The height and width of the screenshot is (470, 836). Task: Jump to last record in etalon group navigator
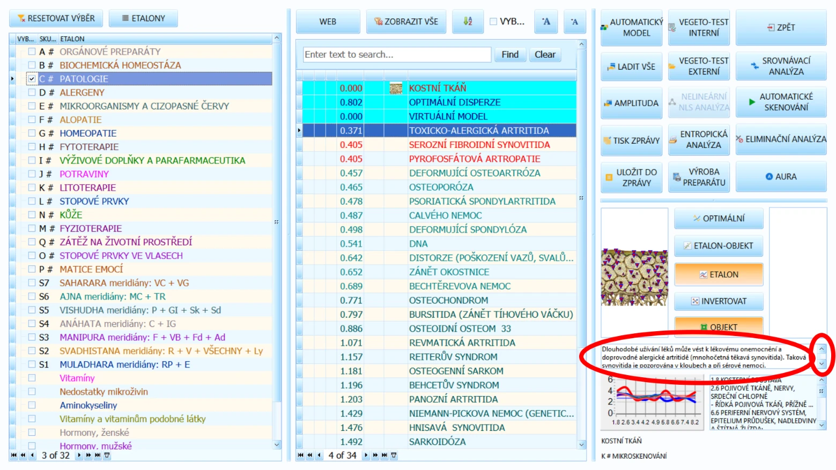pos(98,456)
